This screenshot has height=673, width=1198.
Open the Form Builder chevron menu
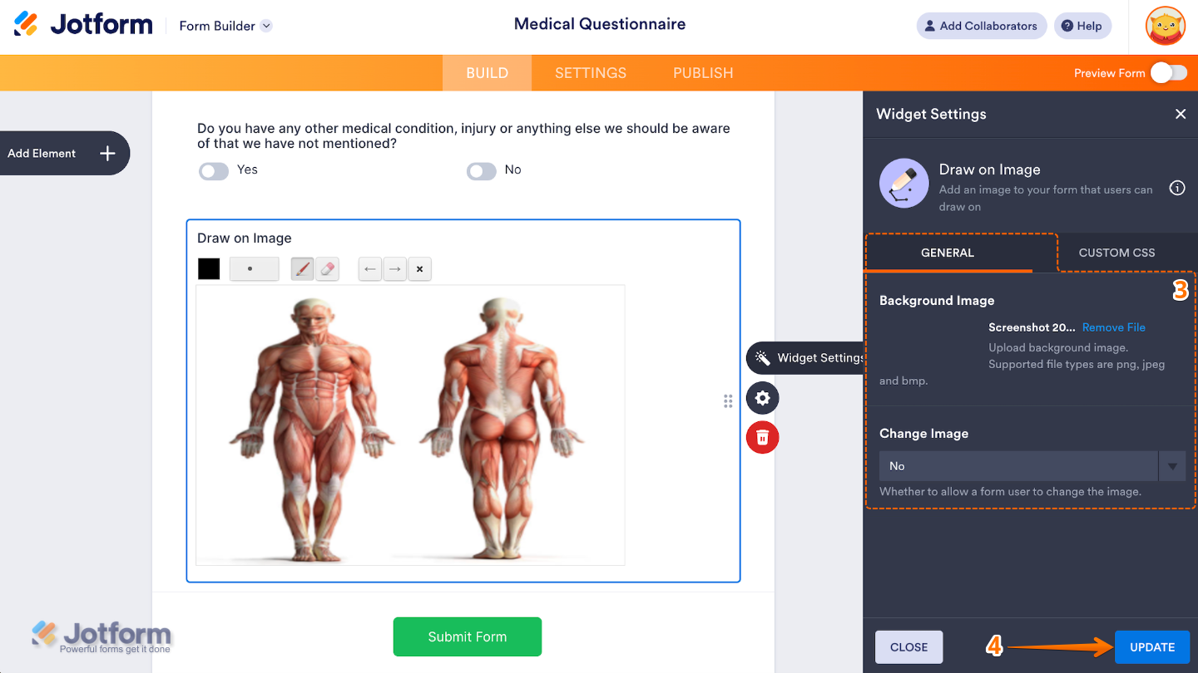click(266, 26)
